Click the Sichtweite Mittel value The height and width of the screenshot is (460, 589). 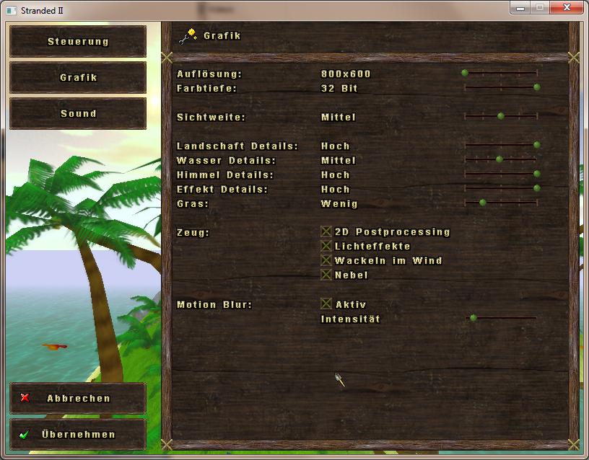pyautogui.click(x=338, y=117)
